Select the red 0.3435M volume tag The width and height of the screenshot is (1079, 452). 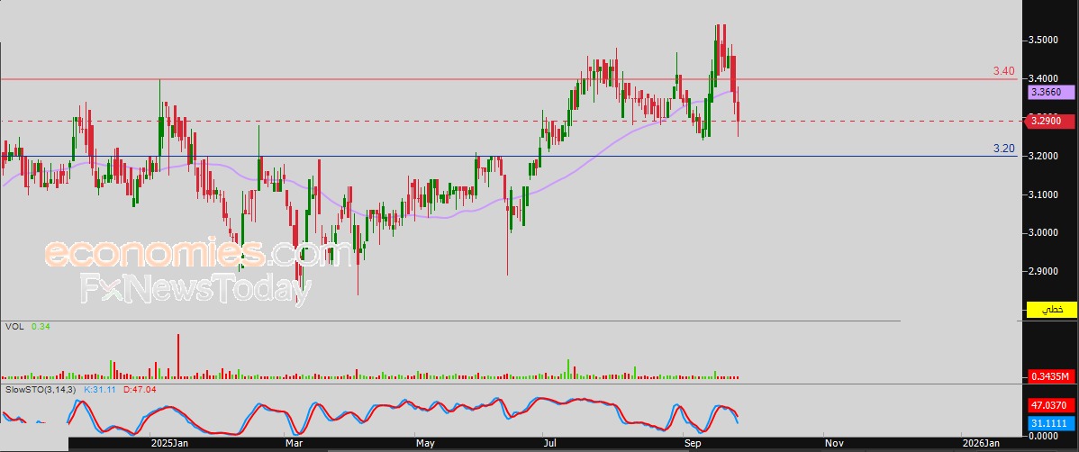(1050, 376)
